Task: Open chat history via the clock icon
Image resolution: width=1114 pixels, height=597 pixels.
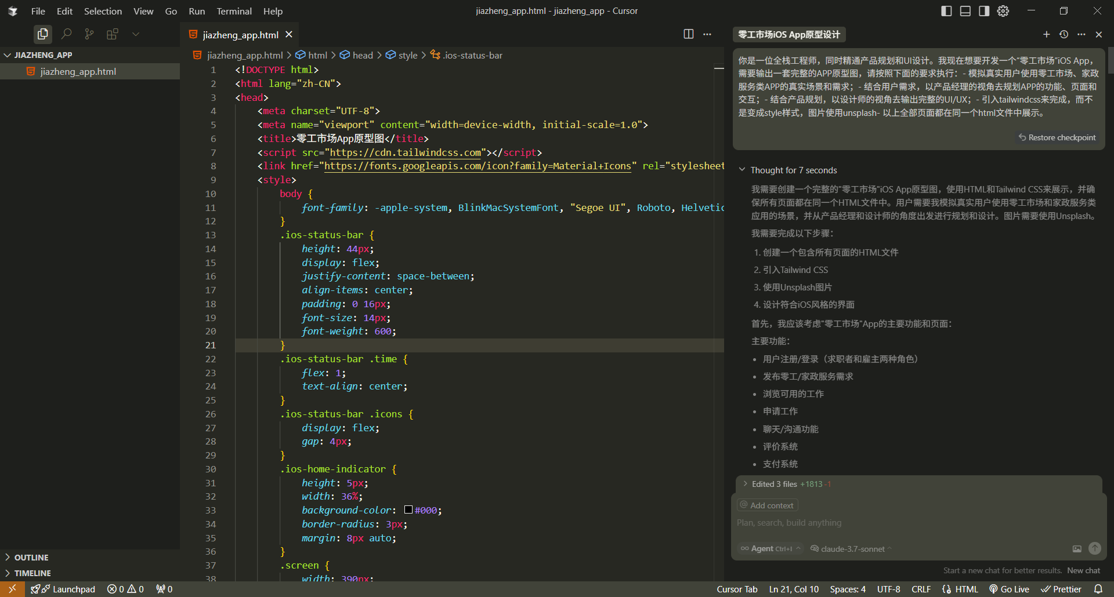Action: 1064,34
